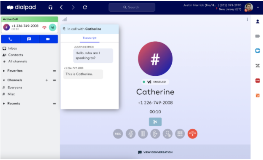Click the Search field
Viewport: 263px width, 160px height.
coord(132,8)
